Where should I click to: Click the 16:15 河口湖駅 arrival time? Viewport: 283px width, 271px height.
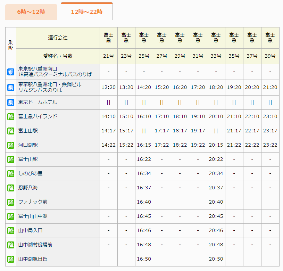click(144, 145)
